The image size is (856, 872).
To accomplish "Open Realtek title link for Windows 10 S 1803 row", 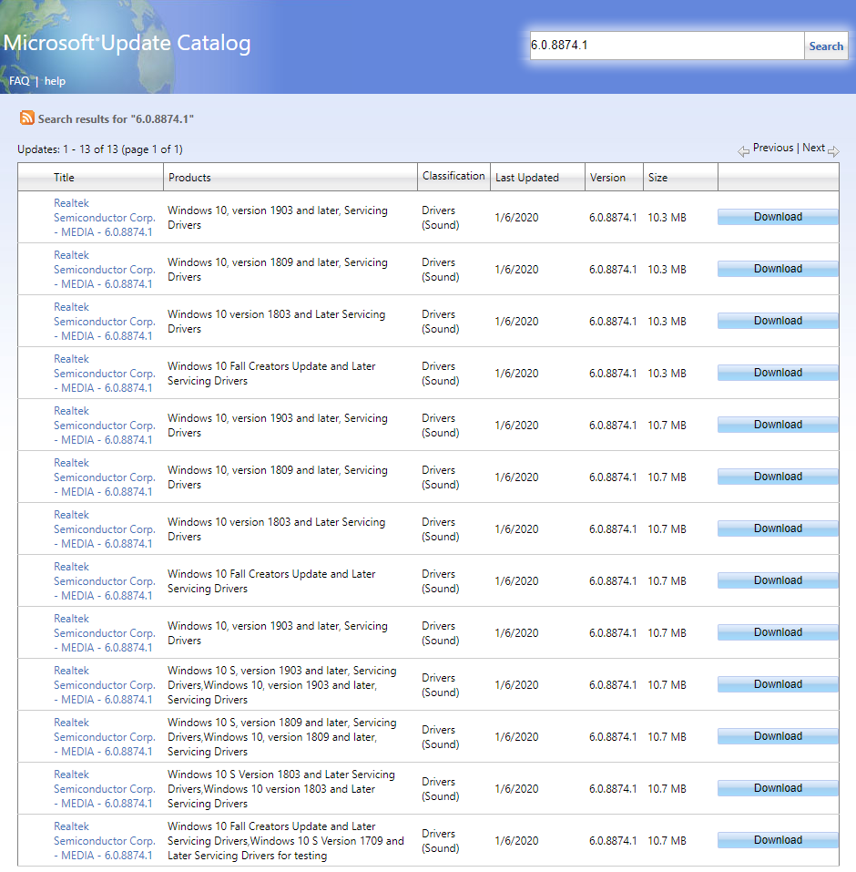I will coord(104,788).
